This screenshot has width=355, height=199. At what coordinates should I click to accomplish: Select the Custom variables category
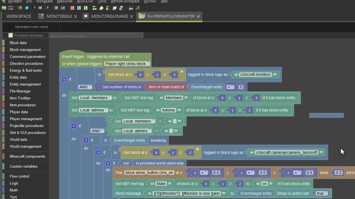tap(23, 166)
